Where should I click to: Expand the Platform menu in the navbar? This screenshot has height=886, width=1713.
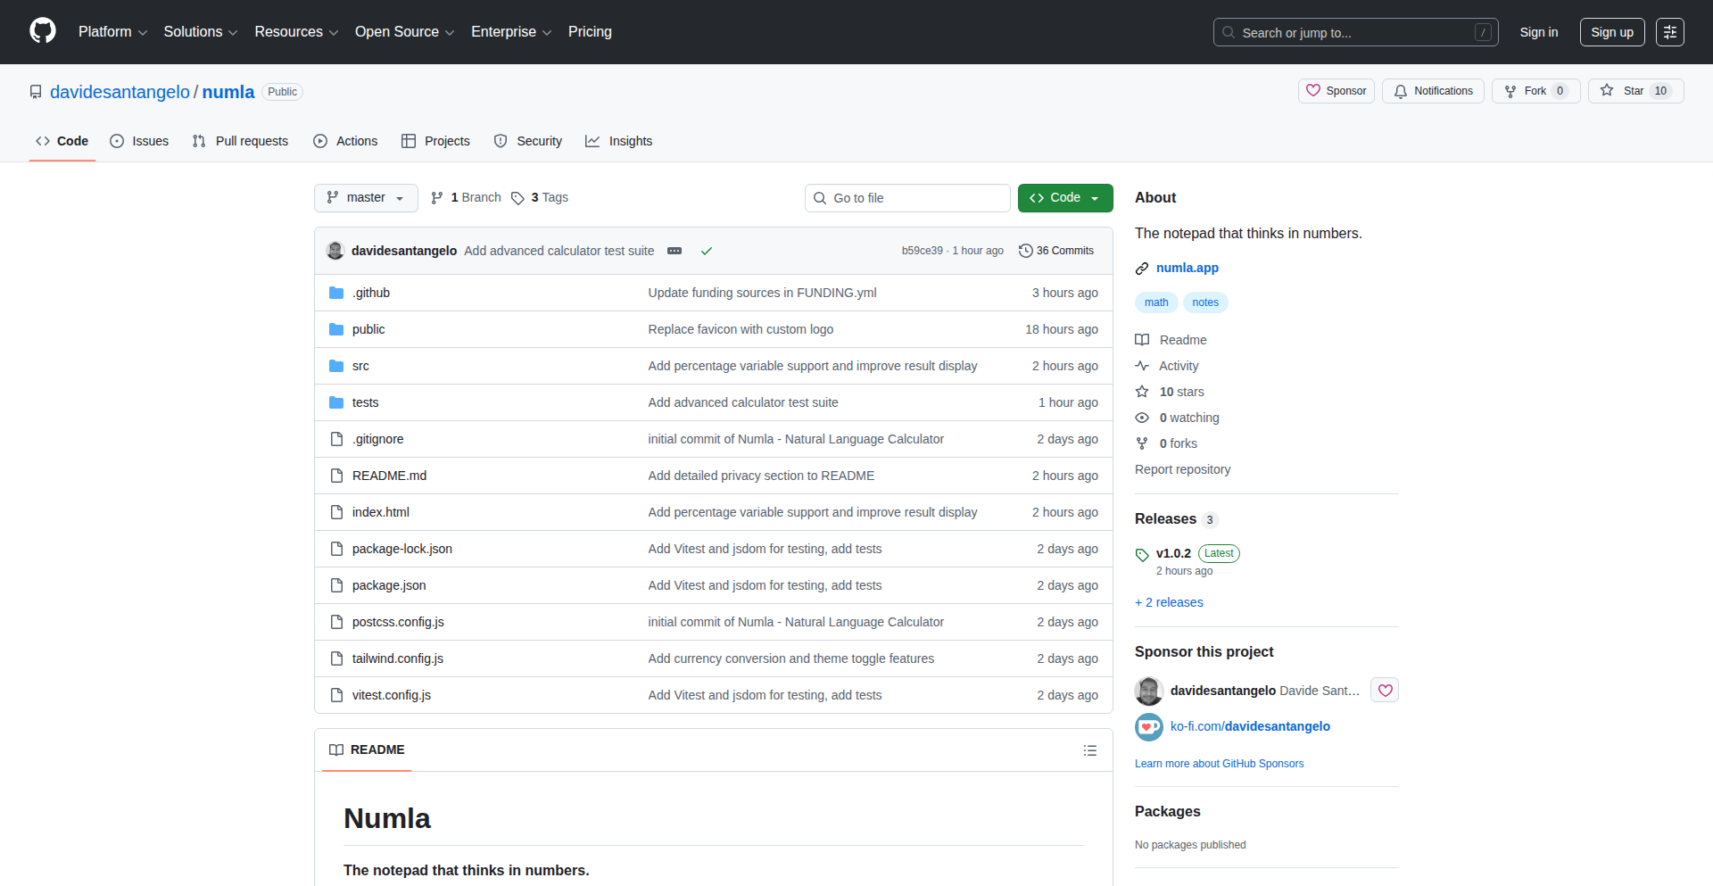[x=112, y=32]
